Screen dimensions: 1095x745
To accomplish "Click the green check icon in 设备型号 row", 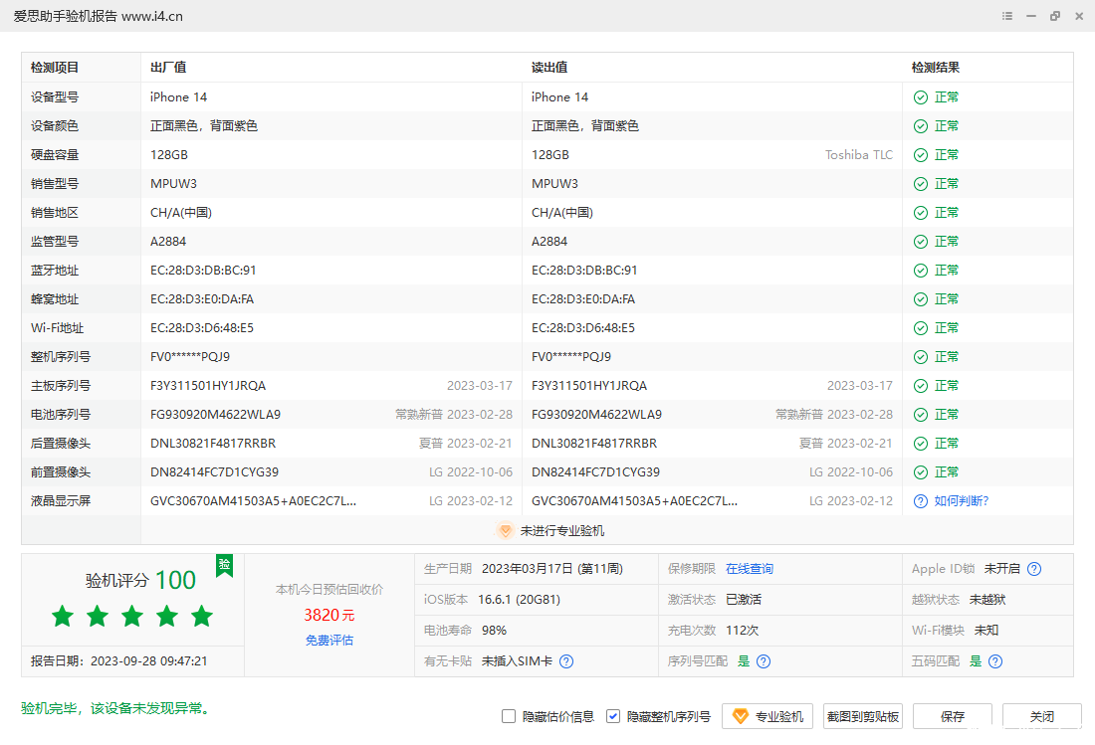I will (921, 97).
